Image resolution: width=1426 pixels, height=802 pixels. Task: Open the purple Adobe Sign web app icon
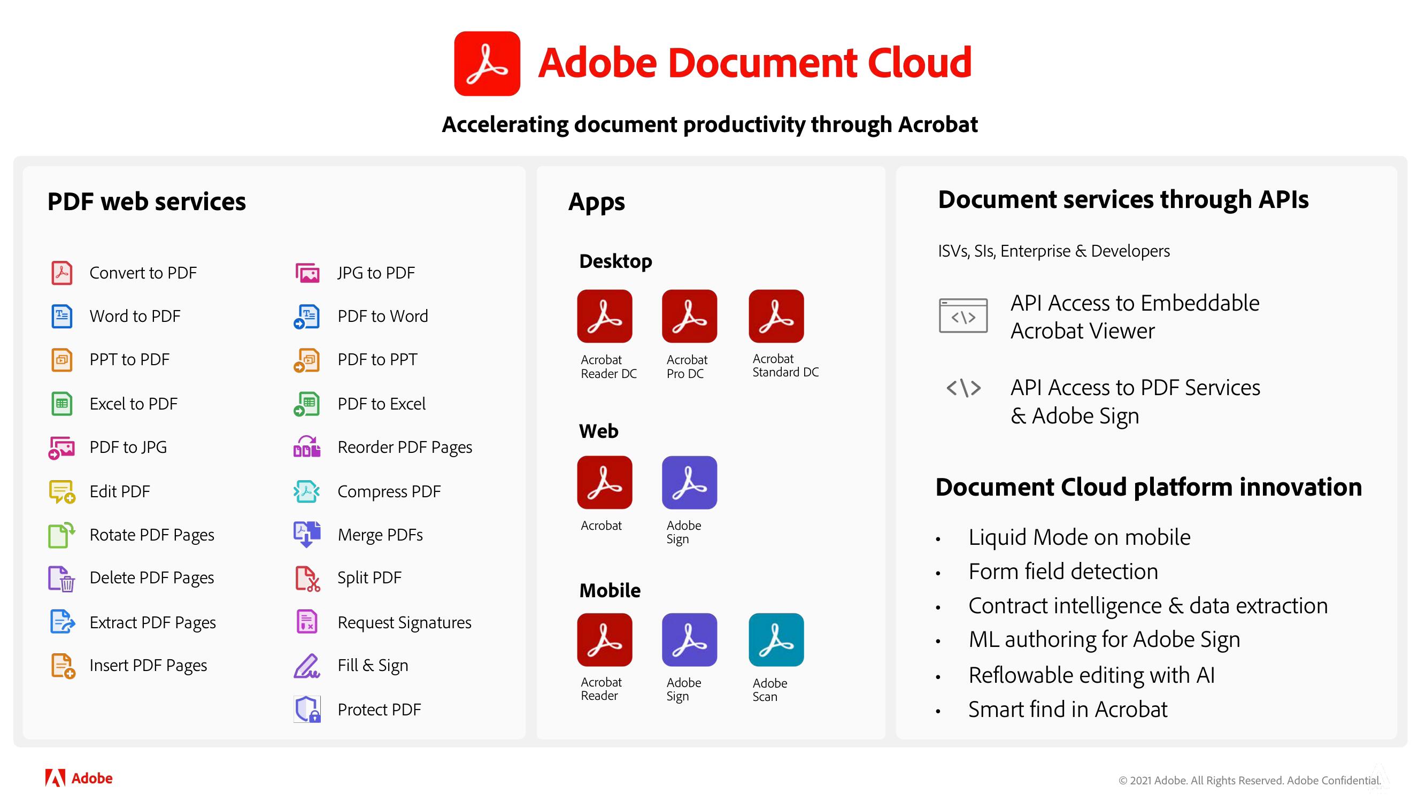689,483
